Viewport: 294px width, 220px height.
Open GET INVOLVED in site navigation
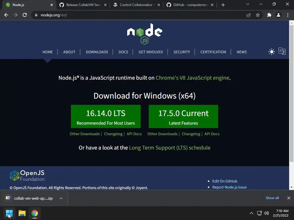click(x=151, y=52)
